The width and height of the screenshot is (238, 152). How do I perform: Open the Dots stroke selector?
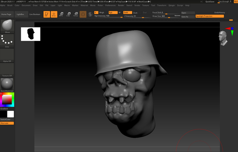pyautogui.click(x=7, y=41)
